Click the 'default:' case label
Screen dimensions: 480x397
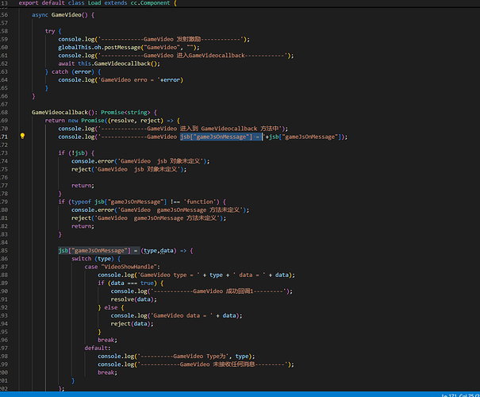point(98,348)
